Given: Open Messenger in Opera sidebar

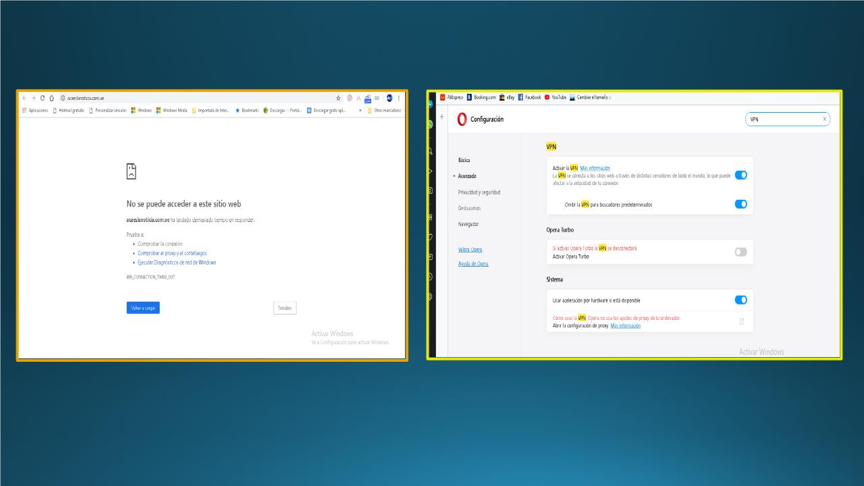Looking at the screenshot, I should coord(431,104).
